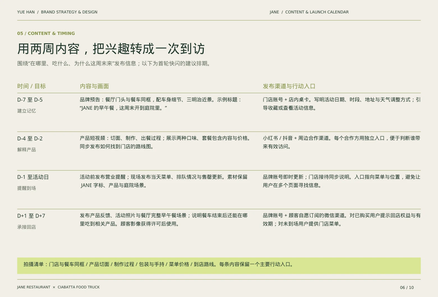Click the 'JANE / CONTENT & LAUNCH CALENDAR' header text
The width and height of the screenshot is (438, 297).
click(x=309, y=12)
